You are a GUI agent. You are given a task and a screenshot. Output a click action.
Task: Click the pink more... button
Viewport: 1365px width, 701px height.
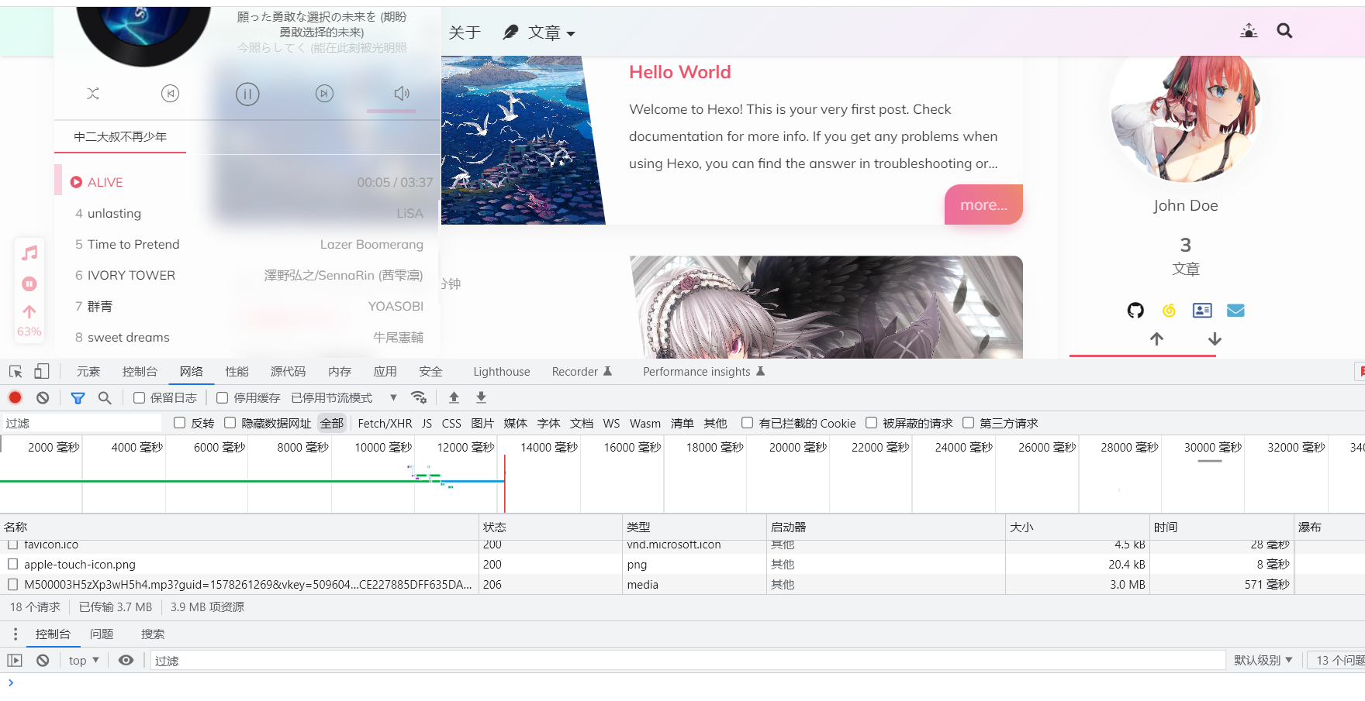click(x=983, y=205)
